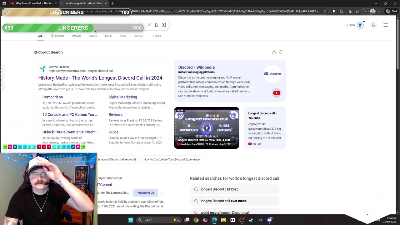Viewport: 400px width, 225px height.
Task: Click the Wrapping Up chip
Action: point(146,193)
